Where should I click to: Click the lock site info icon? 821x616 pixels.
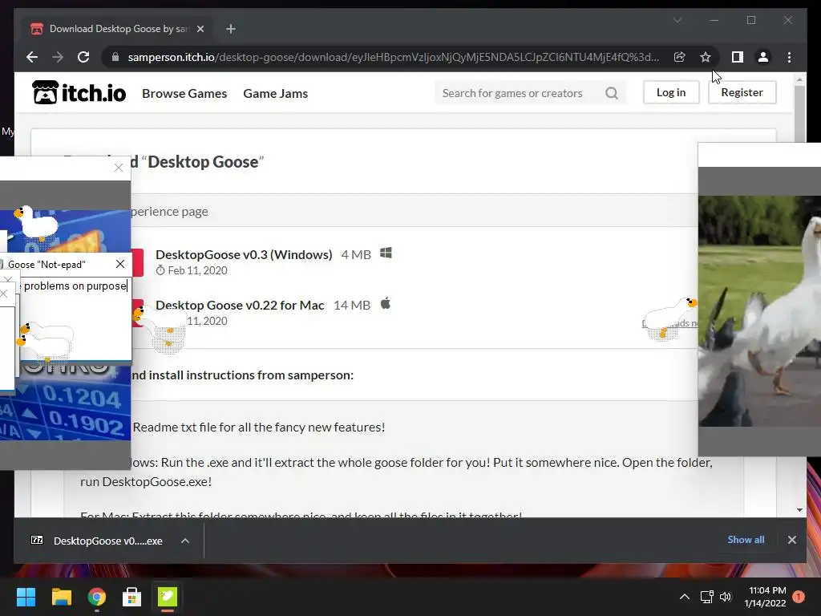pyautogui.click(x=115, y=57)
